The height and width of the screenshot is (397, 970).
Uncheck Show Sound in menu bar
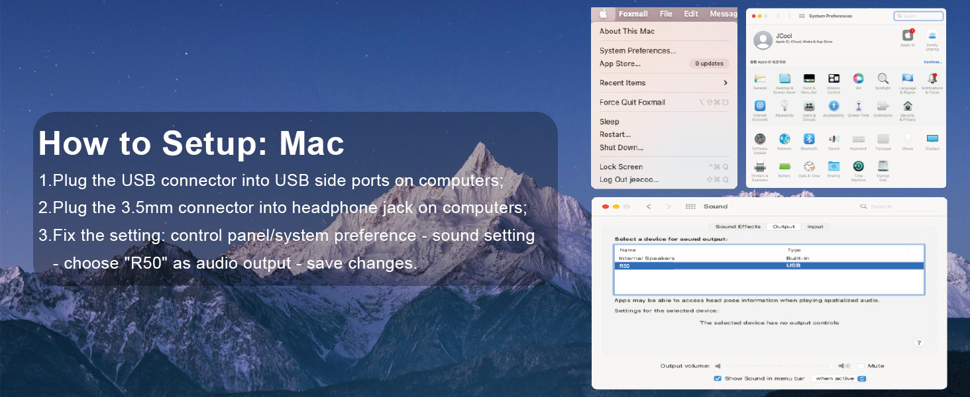(718, 378)
